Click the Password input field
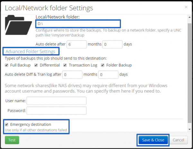The height and width of the screenshot is (149, 193). (57, 110)
